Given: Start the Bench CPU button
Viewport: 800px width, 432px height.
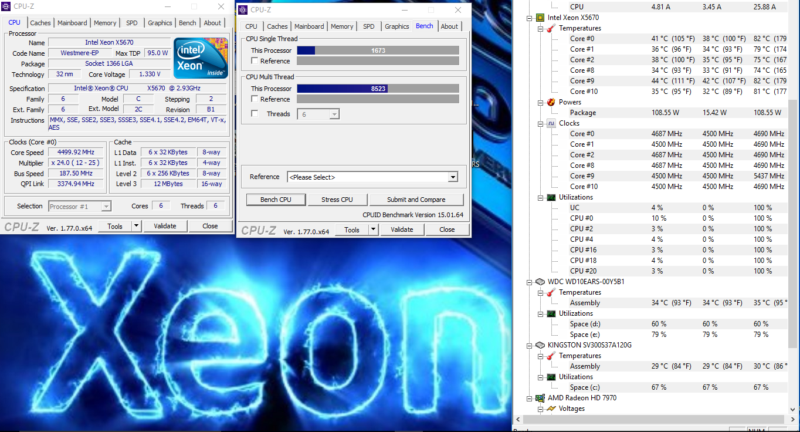Looking at the screenshot, I should tap(276, 200).
